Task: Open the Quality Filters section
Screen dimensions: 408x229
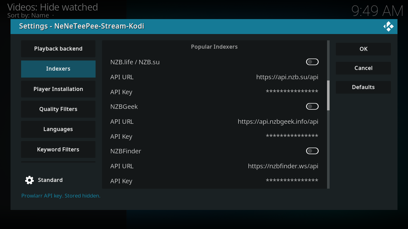Action: pos(58,109)
